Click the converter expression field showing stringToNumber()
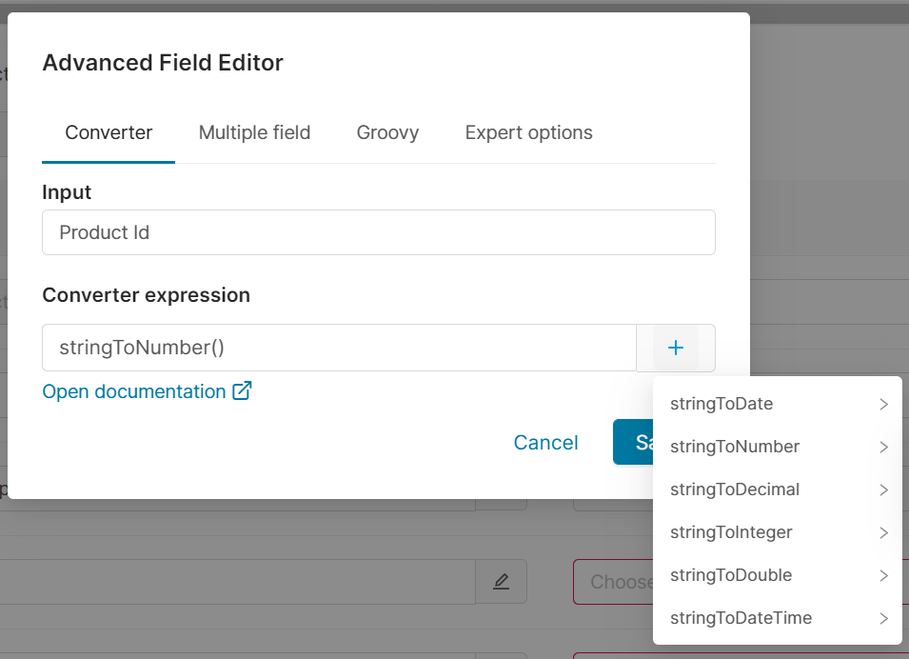This screenshot has width=909, height=659. [338, 348]
